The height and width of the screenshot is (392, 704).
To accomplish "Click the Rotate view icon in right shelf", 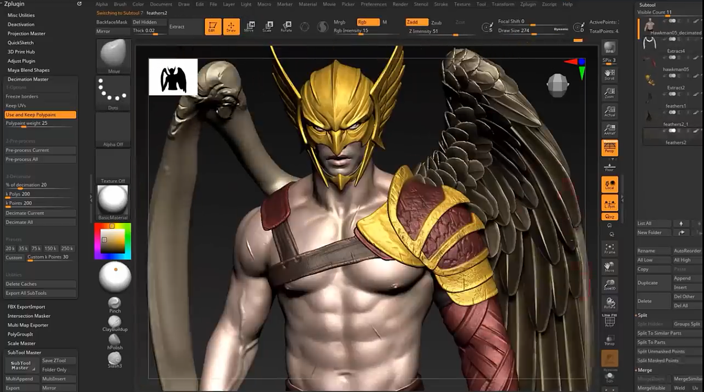I will click(609, 303).
